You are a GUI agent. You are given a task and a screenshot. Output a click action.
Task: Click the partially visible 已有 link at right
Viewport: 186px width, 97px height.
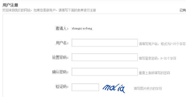tap(183, 10)
